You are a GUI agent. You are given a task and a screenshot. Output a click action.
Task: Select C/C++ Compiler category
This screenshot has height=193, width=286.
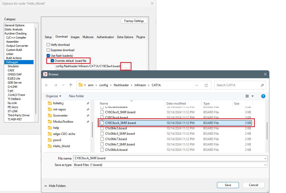16,38
